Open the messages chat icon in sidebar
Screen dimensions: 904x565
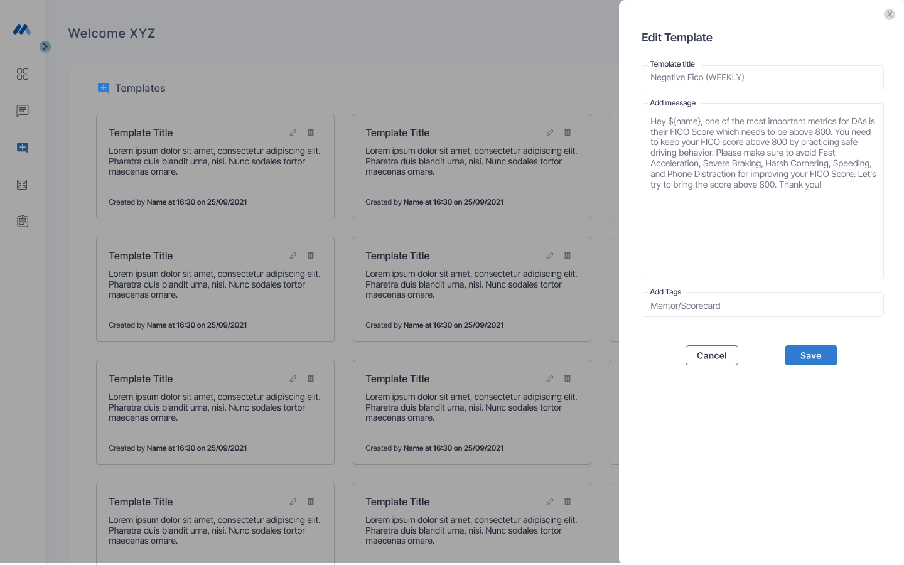pos(23,111)
